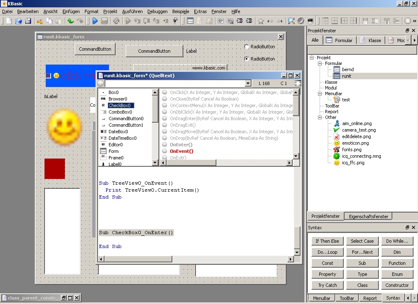Collapse the Formular tree node
418x304 pixels.
point(320,64)
